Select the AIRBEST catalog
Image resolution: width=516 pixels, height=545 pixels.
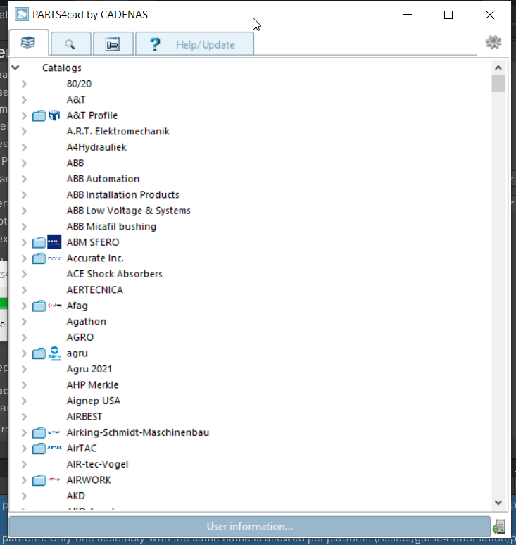84,417
